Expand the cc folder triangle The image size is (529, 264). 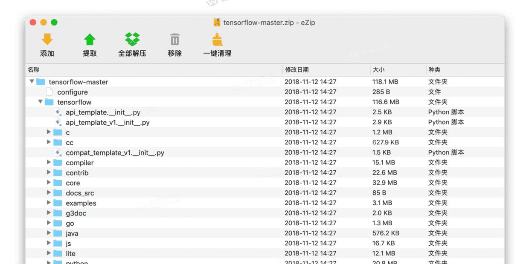pyautogui.click(x=49, y=142)
